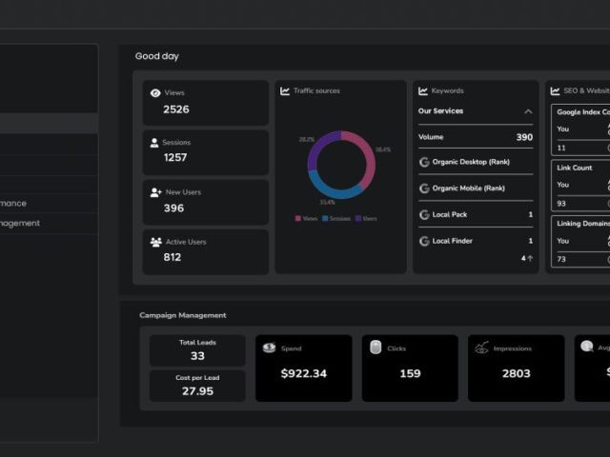The width and height of the screenshot is (610, 457).
Task: Click the Traffic sources donut chart
Action: pos(341,165)
